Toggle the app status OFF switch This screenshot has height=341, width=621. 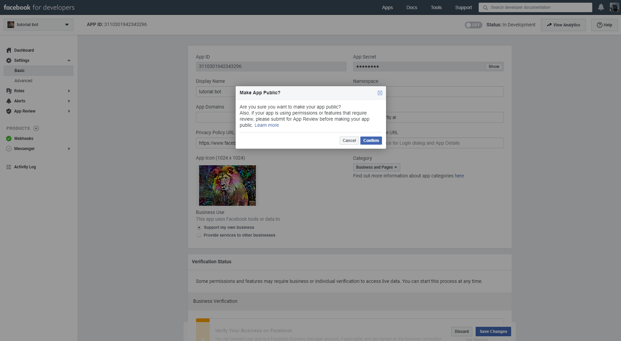(473, 25)
